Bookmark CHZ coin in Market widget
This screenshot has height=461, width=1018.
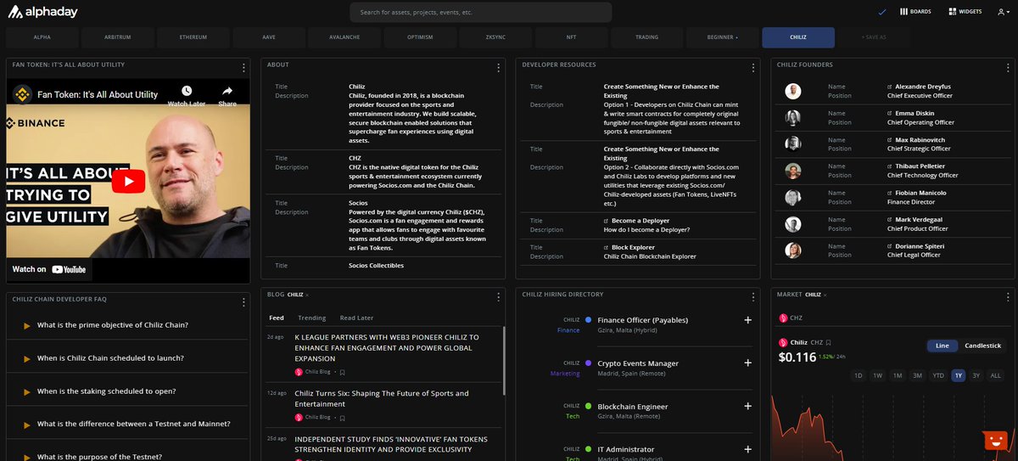(828, 342)
